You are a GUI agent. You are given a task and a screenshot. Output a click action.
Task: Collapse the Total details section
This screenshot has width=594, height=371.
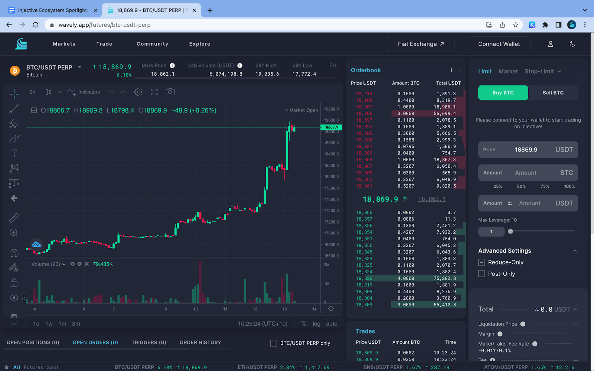(x=575, y=309)
